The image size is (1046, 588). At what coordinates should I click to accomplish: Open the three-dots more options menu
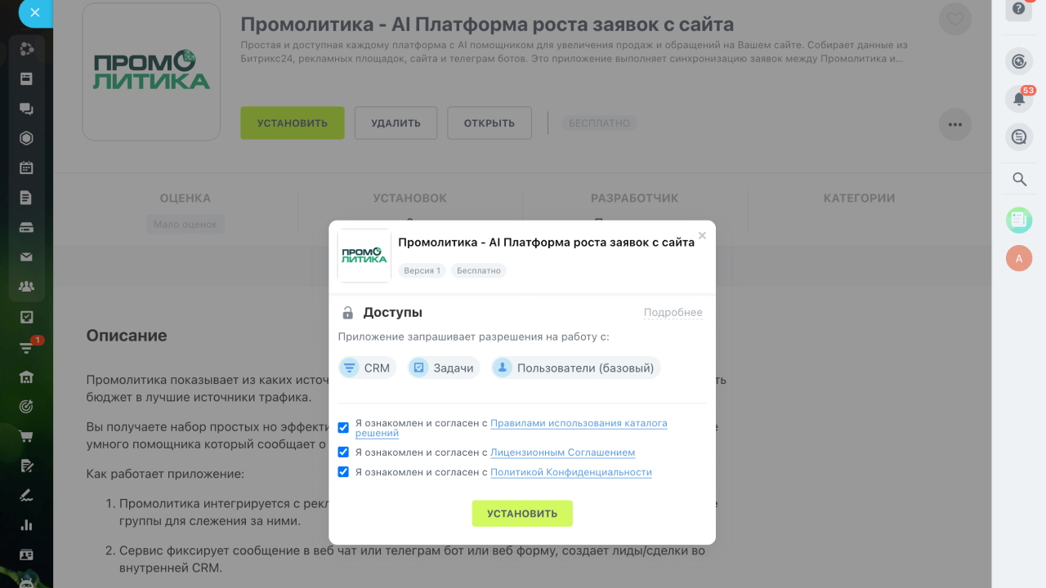[x=954, y=125]
